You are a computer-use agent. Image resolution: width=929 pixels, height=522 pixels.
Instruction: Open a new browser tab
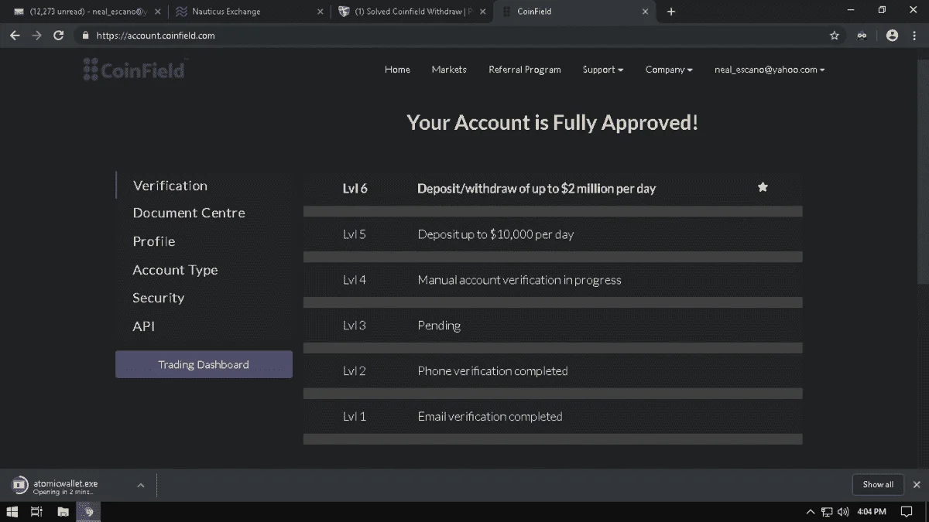pyautogui.click(x=671, y=12)
